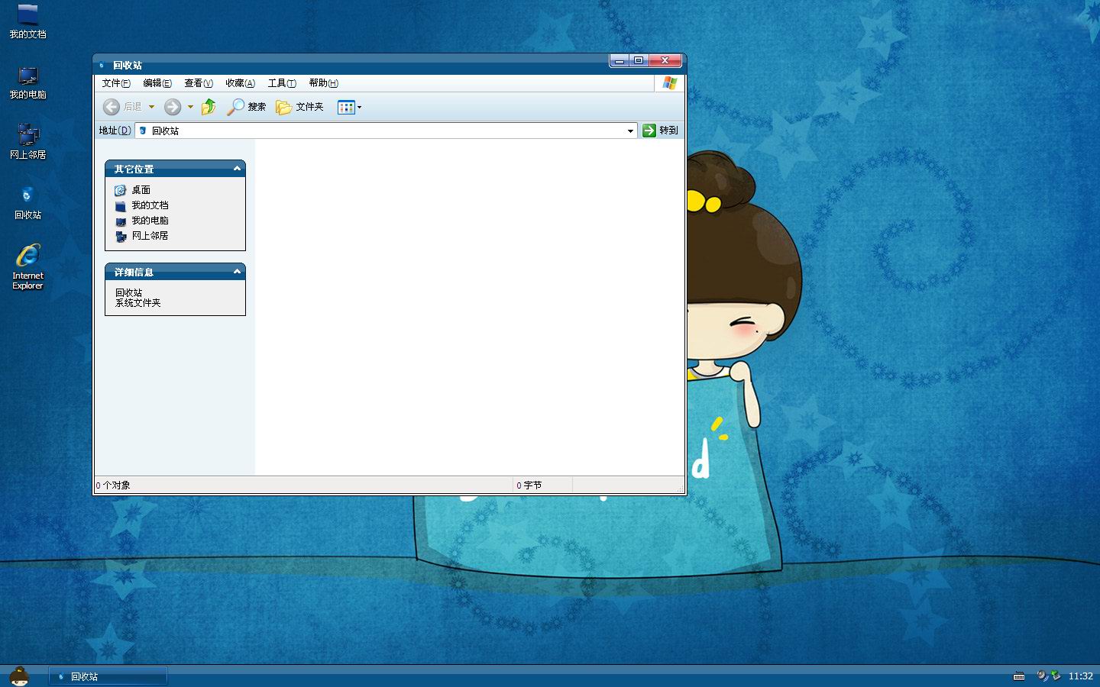This screenshot has width=1100, height=687.
Task: Click the system tray clock 11:32
Action: coord(1081,676)
